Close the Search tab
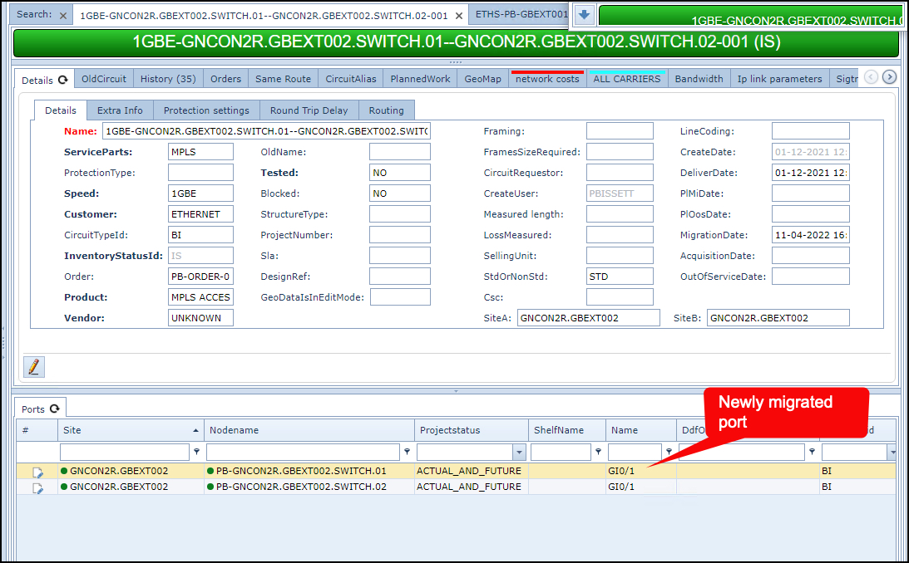This screenshot has height=563, width=909. point(64,16)
